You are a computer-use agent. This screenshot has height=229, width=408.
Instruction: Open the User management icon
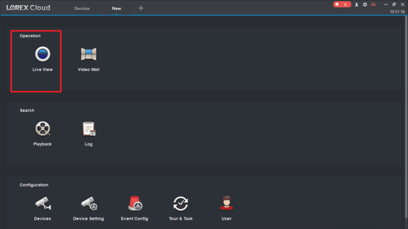pos(227,203)
